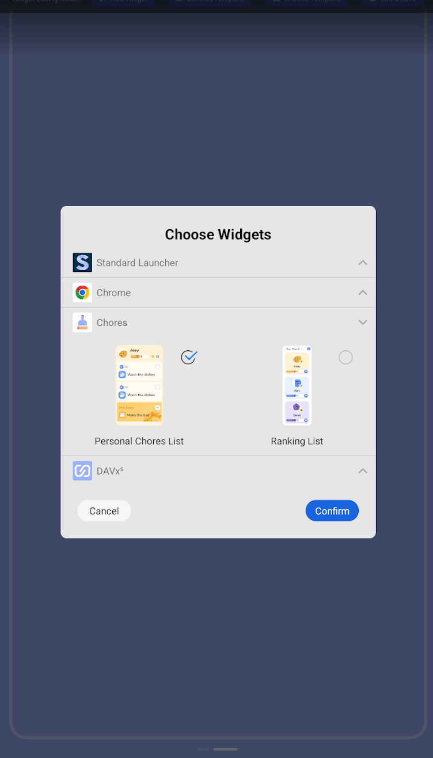The image size is (433, 758).
Task: Expand the Chrome section chevron
Action: pyautogui.click(x=363, y=293)
